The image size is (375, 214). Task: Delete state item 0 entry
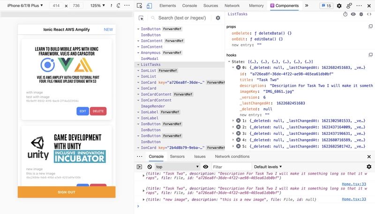[x=239, y=67]
